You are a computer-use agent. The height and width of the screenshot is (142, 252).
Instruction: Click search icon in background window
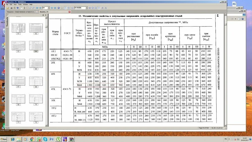(244, 15)
